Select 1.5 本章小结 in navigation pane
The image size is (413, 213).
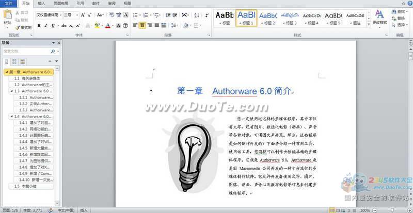[31, 186]
